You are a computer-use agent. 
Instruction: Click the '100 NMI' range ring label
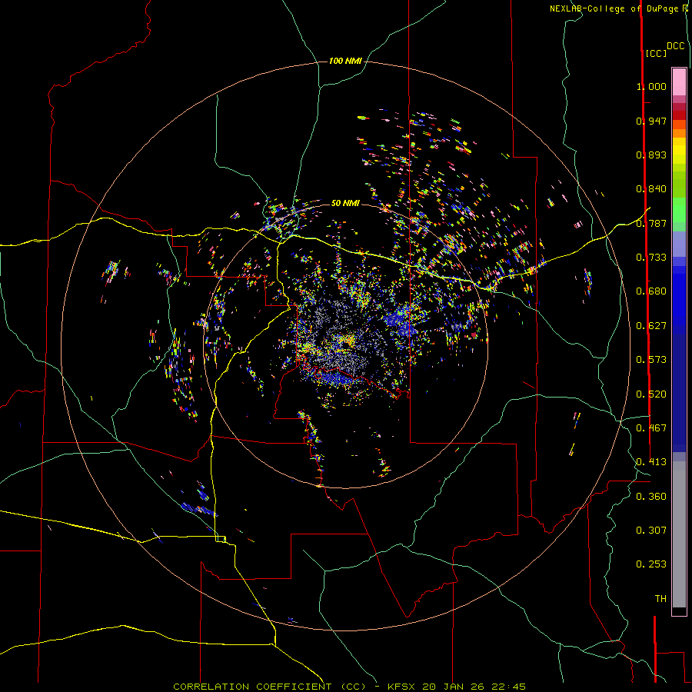coord(345,61)
